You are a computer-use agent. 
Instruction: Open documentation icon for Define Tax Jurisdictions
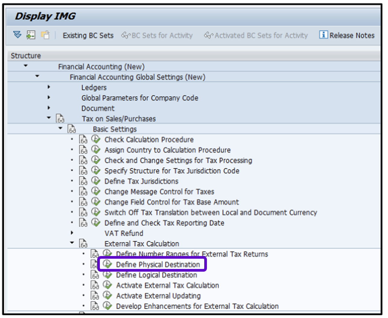pyautogui.click(x=83, y=181)
